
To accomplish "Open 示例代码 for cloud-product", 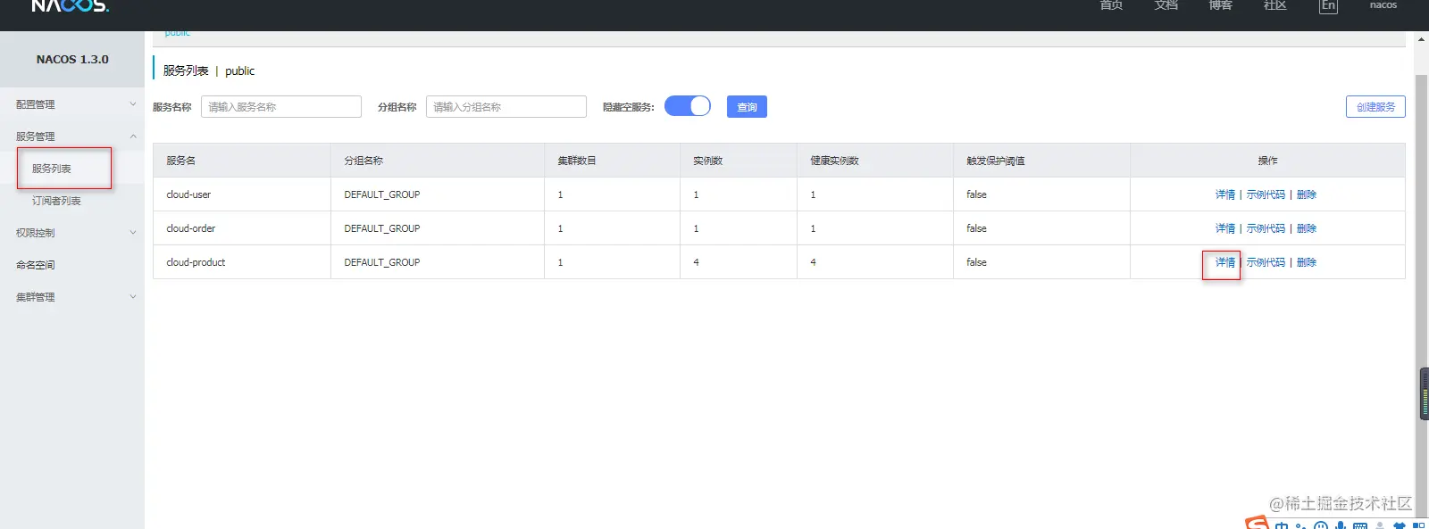I will click(1266, 262).
